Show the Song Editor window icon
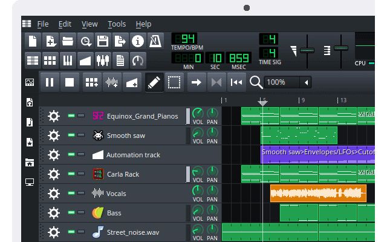Image resolution: width=387 pixels, height=242 pixels. [x=33, y=60]
